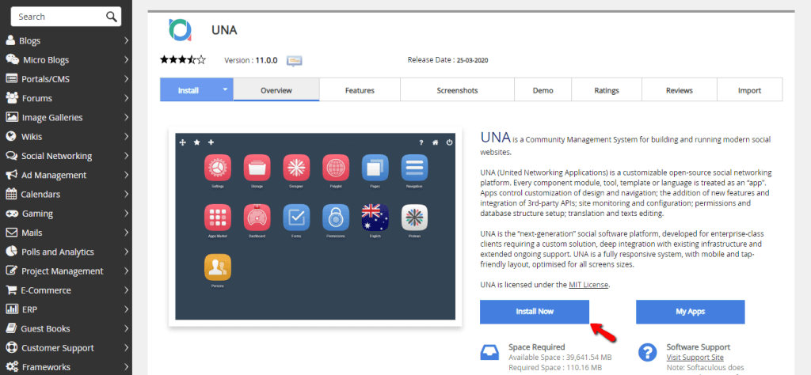Click the Space Required inbox icon
This screenshot has width=811, height=375.
(489, 352)
